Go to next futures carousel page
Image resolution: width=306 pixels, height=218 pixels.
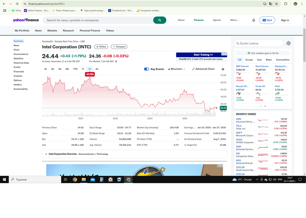[x=265, y=106]
